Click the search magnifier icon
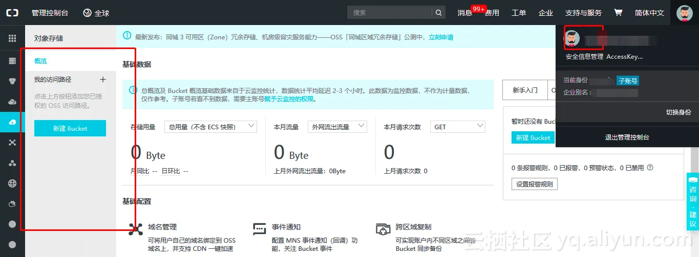This screenshot has height=257, width=699. click(x=438, y=13)
